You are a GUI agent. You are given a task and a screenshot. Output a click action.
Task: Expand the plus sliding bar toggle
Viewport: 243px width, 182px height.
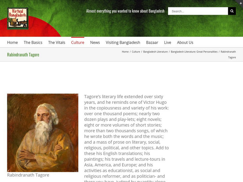click(241, 3)
